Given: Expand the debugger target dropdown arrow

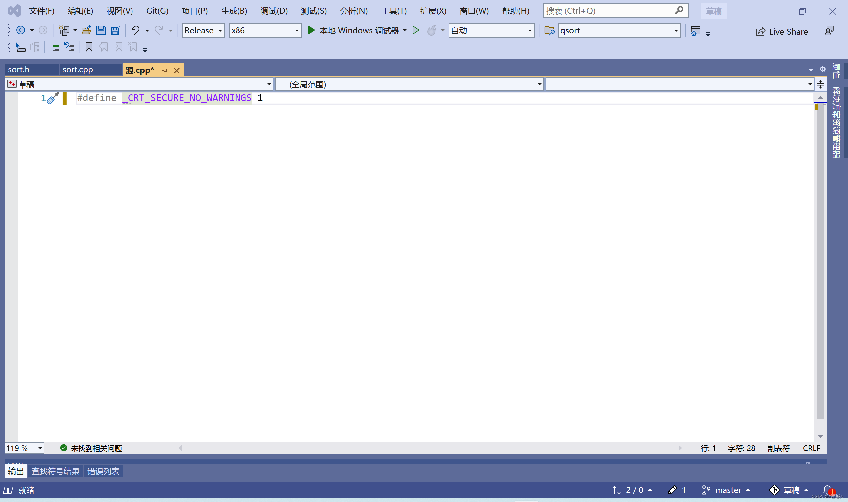Looking at the screenshot, I should [x=404, y=30].
